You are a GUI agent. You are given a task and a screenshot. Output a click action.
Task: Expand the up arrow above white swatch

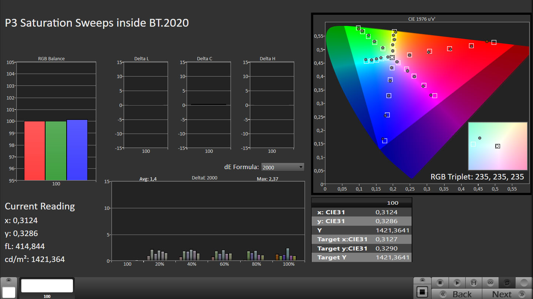tap(9, 280)
